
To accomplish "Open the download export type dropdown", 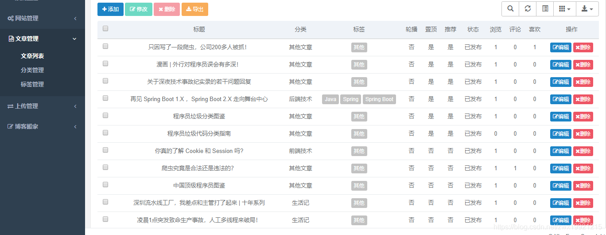I will click(587, 9).
